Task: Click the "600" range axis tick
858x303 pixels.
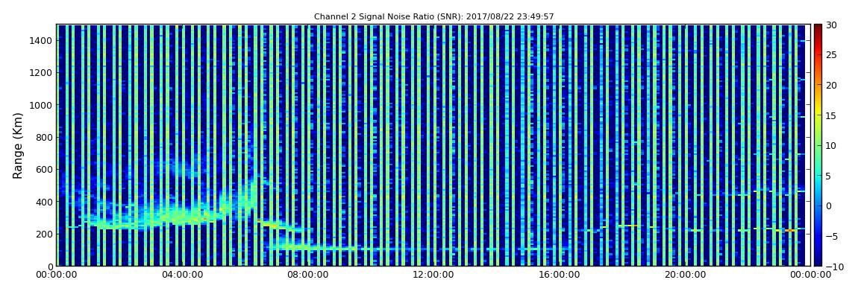Action: pyautogui.click(x=44, y=169)
